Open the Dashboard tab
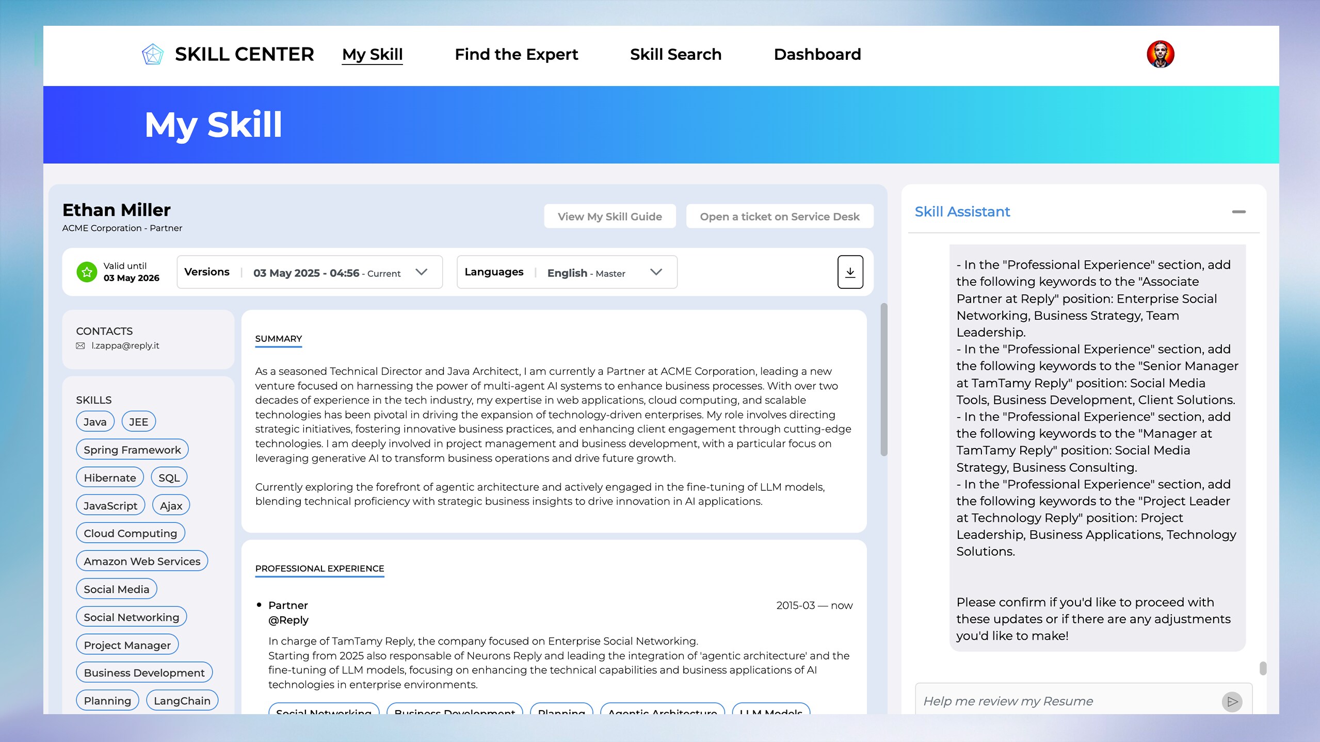 (x=817, y=54)
